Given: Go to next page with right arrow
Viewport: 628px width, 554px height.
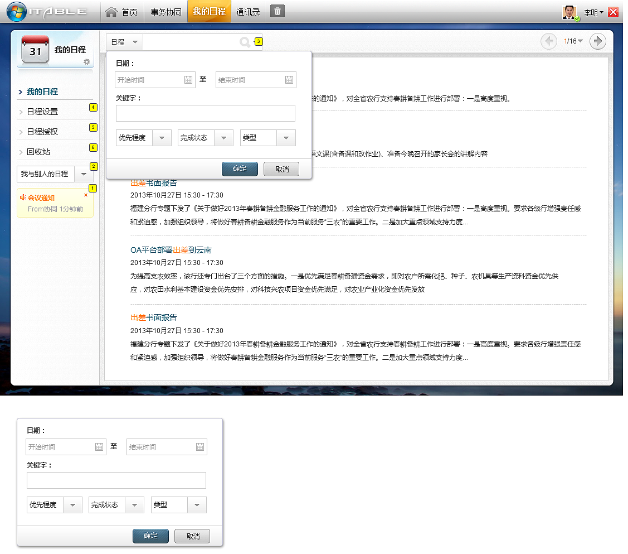Looking at the screenshot, I should (x=597, y=41).
